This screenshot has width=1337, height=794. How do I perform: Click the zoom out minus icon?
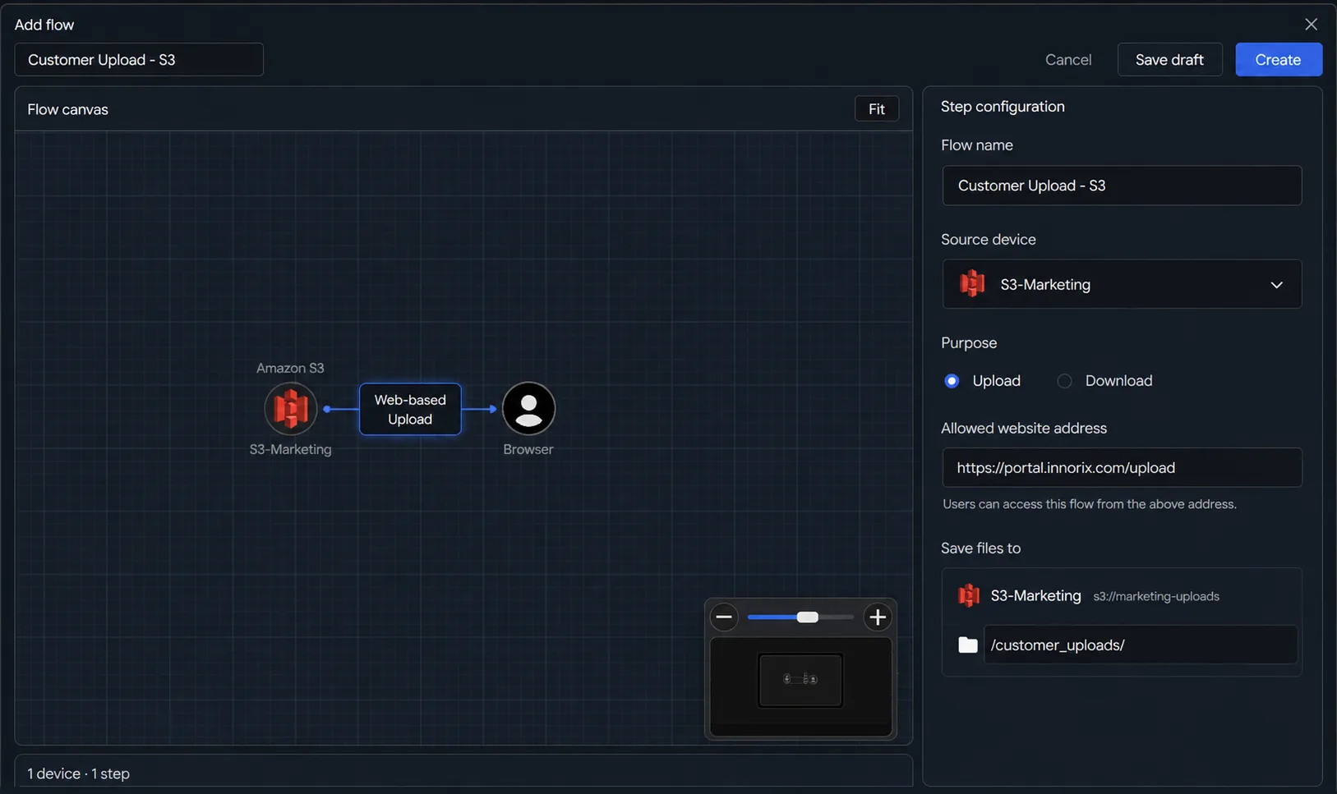pyautogui.click(x=724, y=617)
